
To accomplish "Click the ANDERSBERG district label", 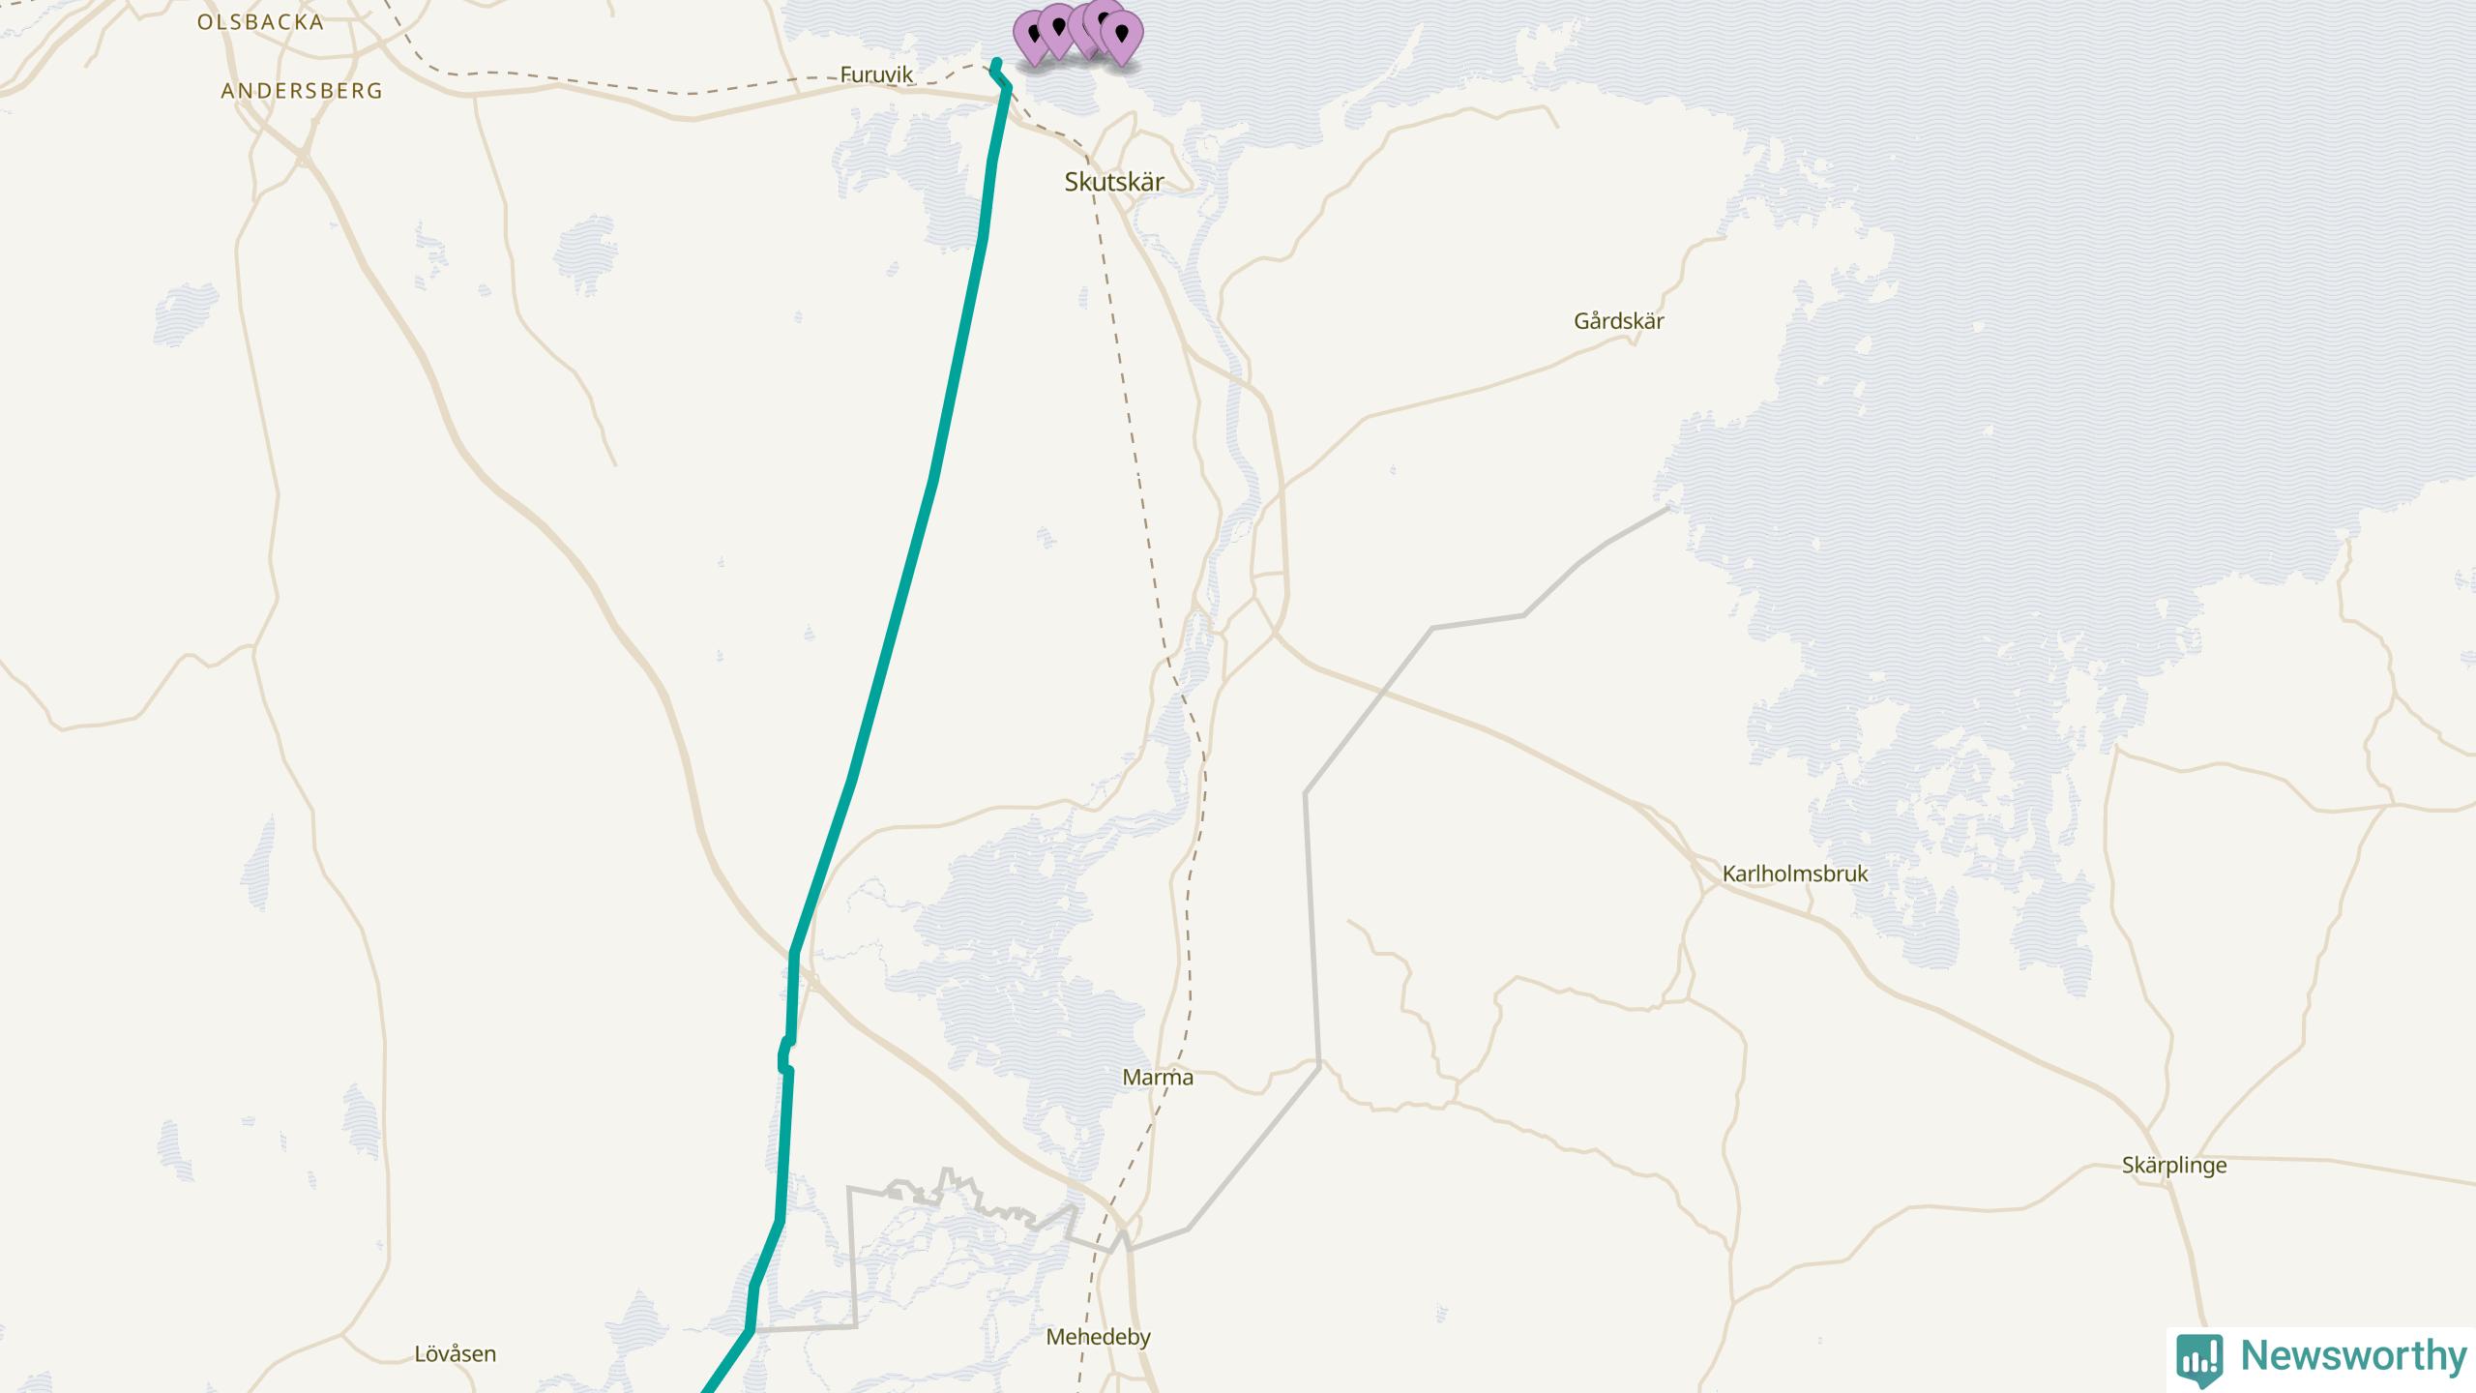I will click(x=302, y=91).
